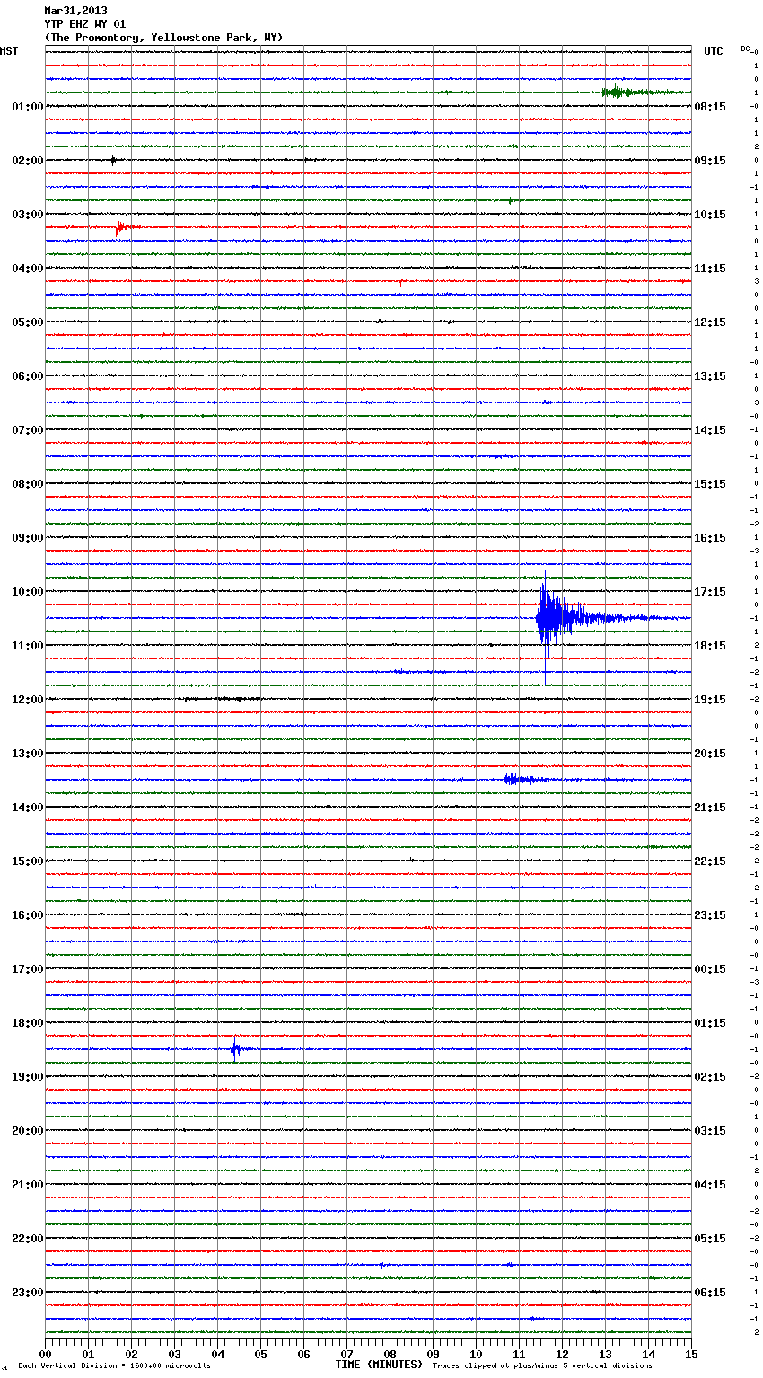763x1378 pixels.
Task: Click the 09:15 UTC time label
Action: 710,161
